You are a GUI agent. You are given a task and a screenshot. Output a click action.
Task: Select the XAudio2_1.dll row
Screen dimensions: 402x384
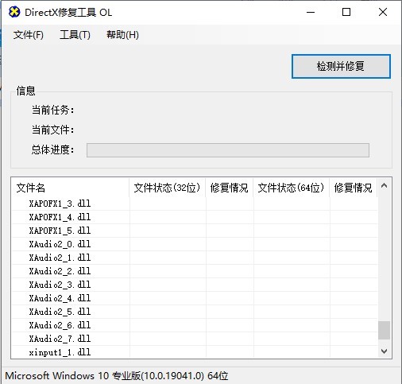tap(195, 258)
